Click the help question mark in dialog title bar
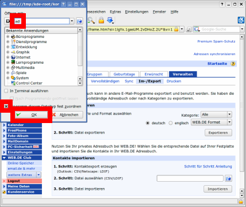This screenshot has height=207, width=246. pyautogui.click(x=63, y=4)
